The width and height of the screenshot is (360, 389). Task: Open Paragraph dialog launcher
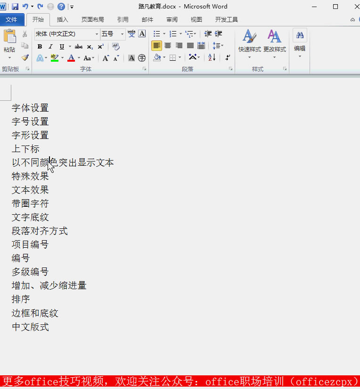click(x=230, y=69)
